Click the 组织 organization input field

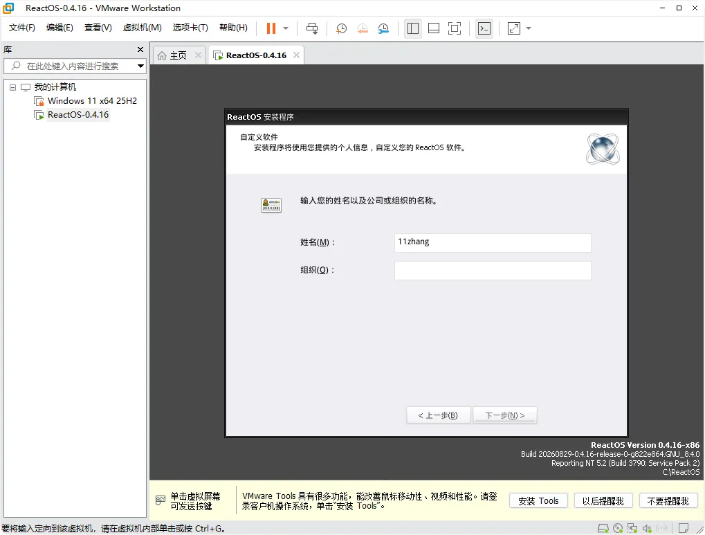[x=493, y=271]
